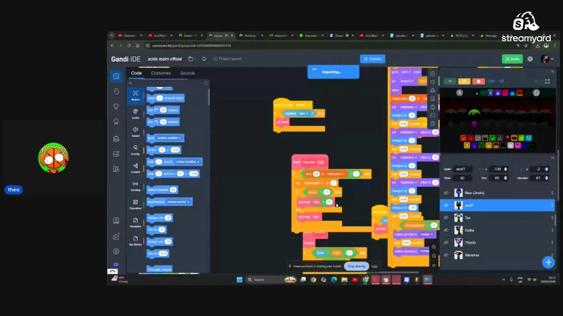Select the Sensing block category
This screenshot has height=316, width=563.
pos(135,186)
